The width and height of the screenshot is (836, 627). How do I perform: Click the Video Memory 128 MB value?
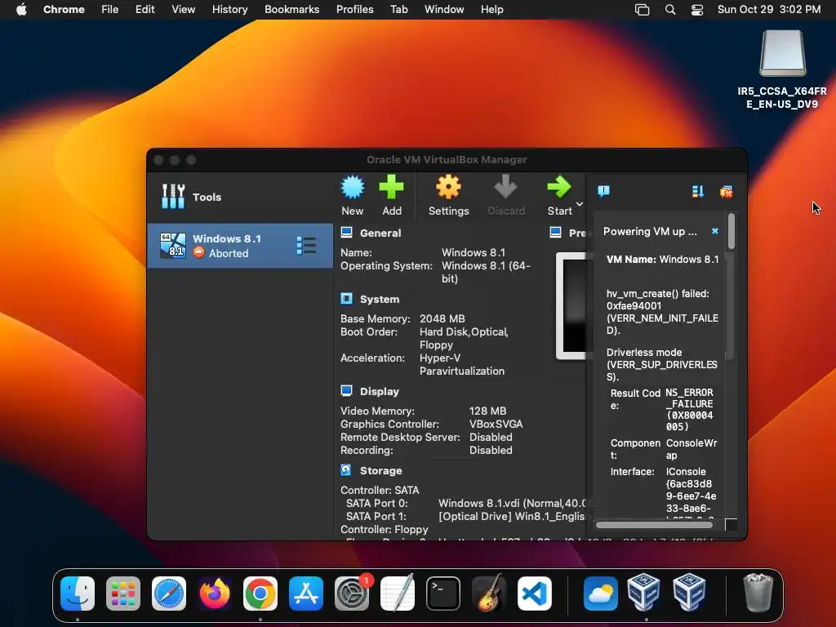(x=487, y=411)
